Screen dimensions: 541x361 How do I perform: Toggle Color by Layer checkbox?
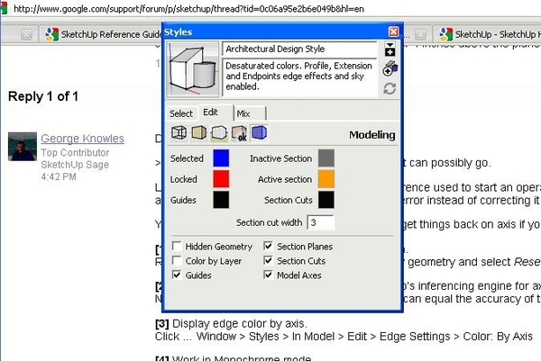pyautogui.click(x=177, y=260)
